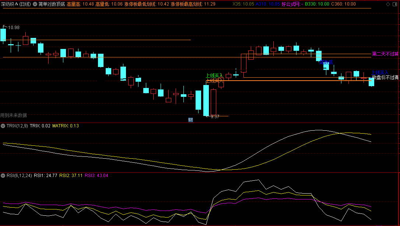
Task: Click the A310: 10.05 value
Action: point(268,4)
